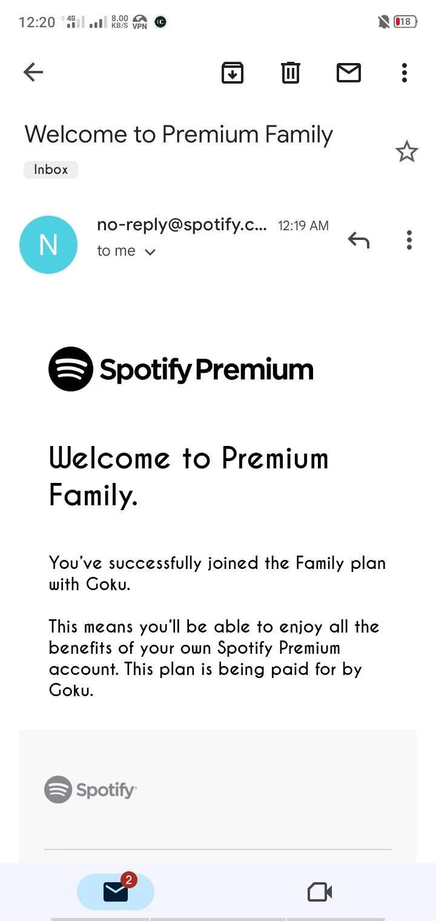436x921 pixels.
Task: Archive this email
Action: 233,73
